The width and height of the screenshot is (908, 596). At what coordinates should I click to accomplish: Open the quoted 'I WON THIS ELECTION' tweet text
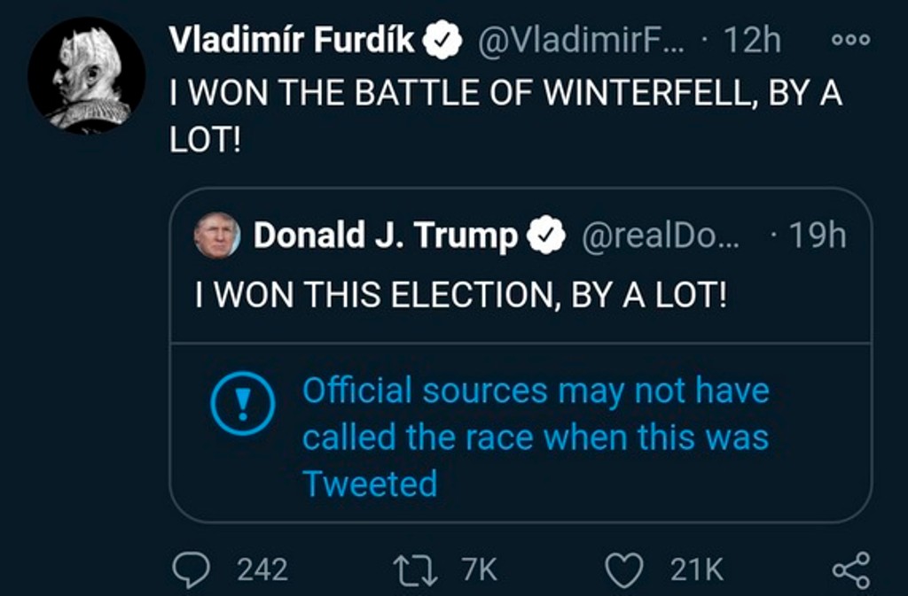(x=460, y=294)
